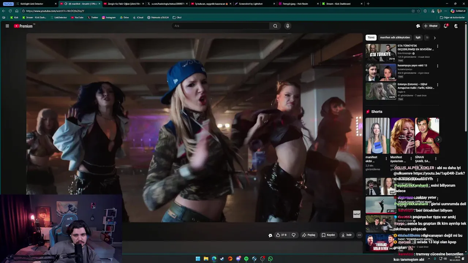Open options menu for Estonya video
468x263 pixels.
pyautogui.click(x=437, y=85)
